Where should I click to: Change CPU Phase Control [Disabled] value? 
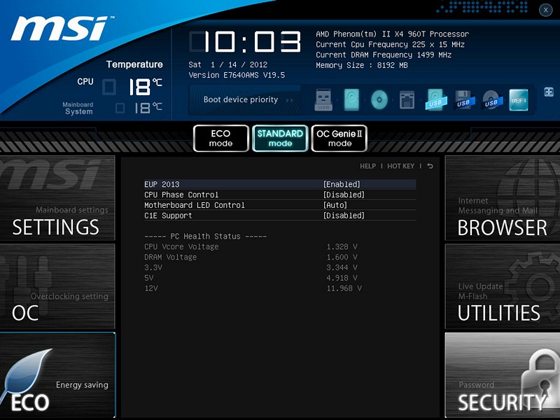pos(344,195)
